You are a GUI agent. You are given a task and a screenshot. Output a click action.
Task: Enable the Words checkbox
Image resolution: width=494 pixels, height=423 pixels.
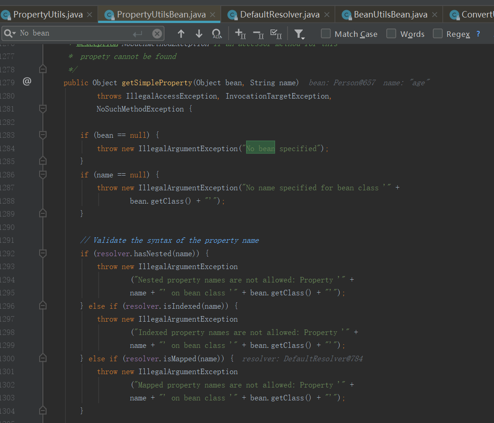pyautogui.click(x=391, y=34)
